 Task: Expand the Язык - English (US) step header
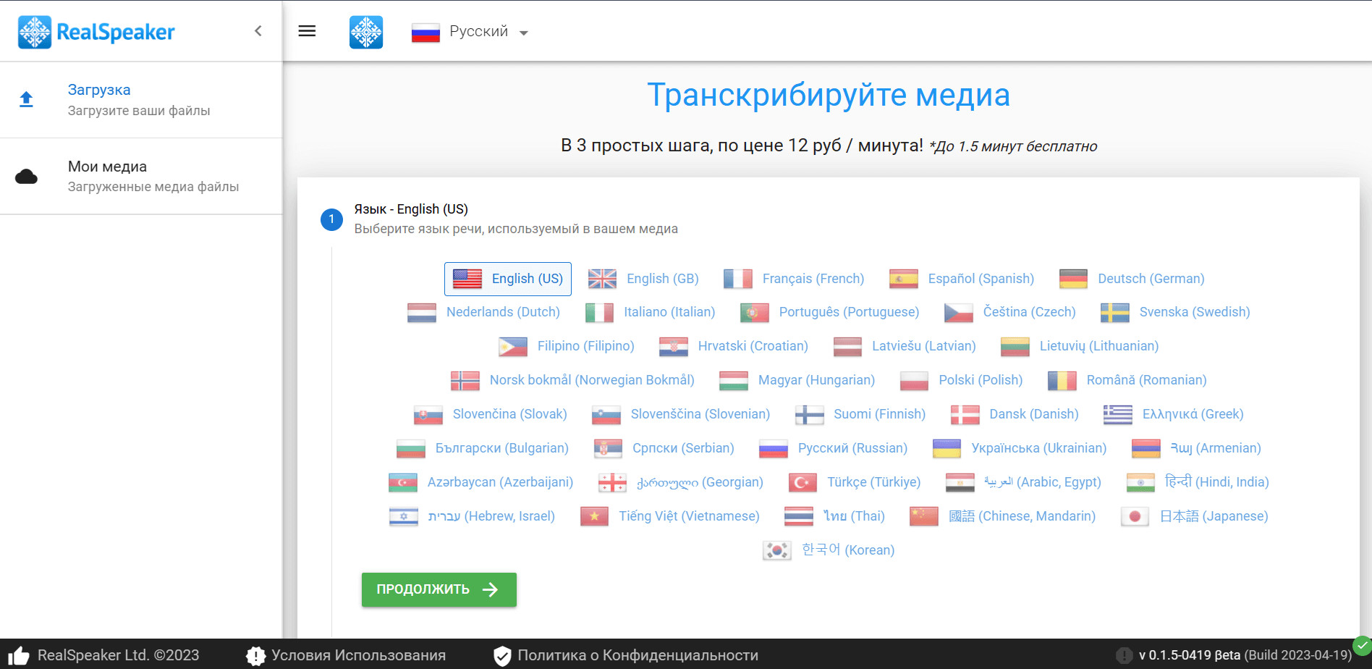pyautogui.click(x=411, y=209)
